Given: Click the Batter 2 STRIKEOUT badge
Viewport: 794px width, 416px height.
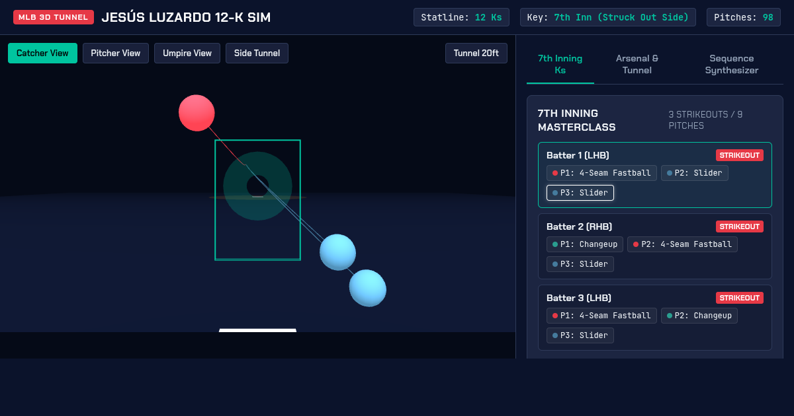Looking at the screenshot, I should 740,226.
